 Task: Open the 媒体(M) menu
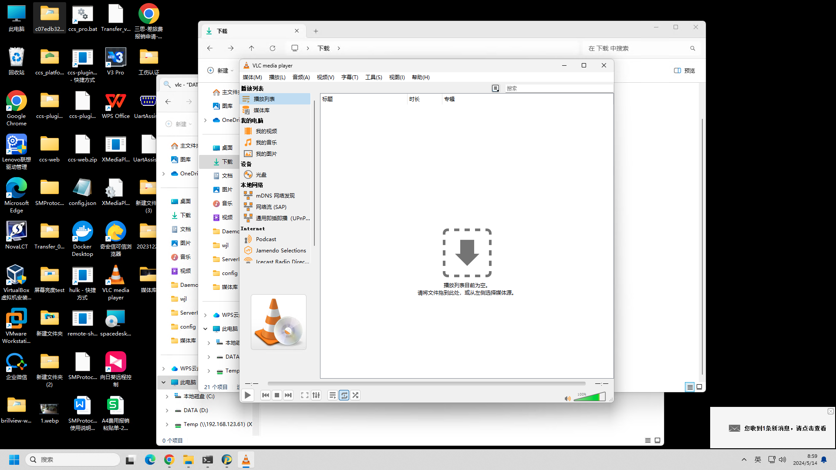[x=252, y=77]
